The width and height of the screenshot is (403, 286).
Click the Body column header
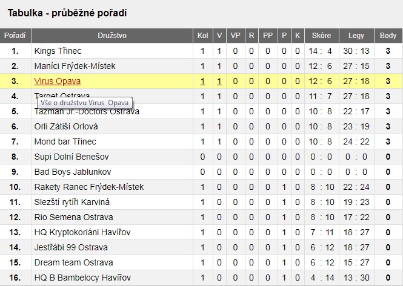[x=388, y=36]
